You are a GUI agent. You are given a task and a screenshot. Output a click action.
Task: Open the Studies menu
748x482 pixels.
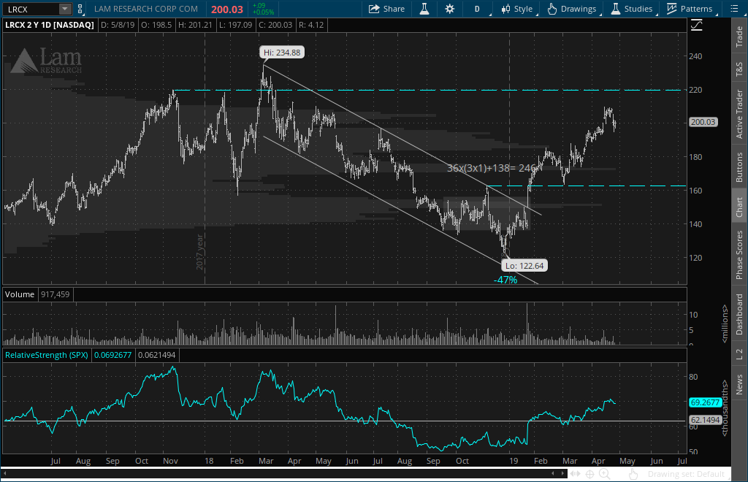632,9
